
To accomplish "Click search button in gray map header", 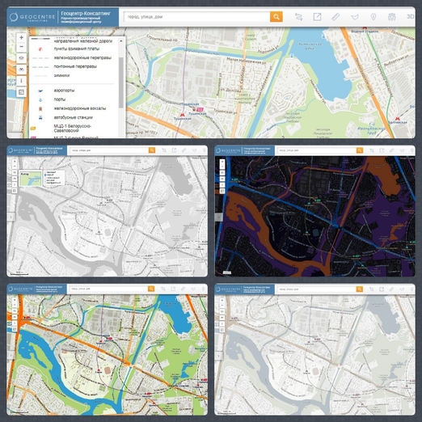I will pyautogui.click(x=152, y=150).
